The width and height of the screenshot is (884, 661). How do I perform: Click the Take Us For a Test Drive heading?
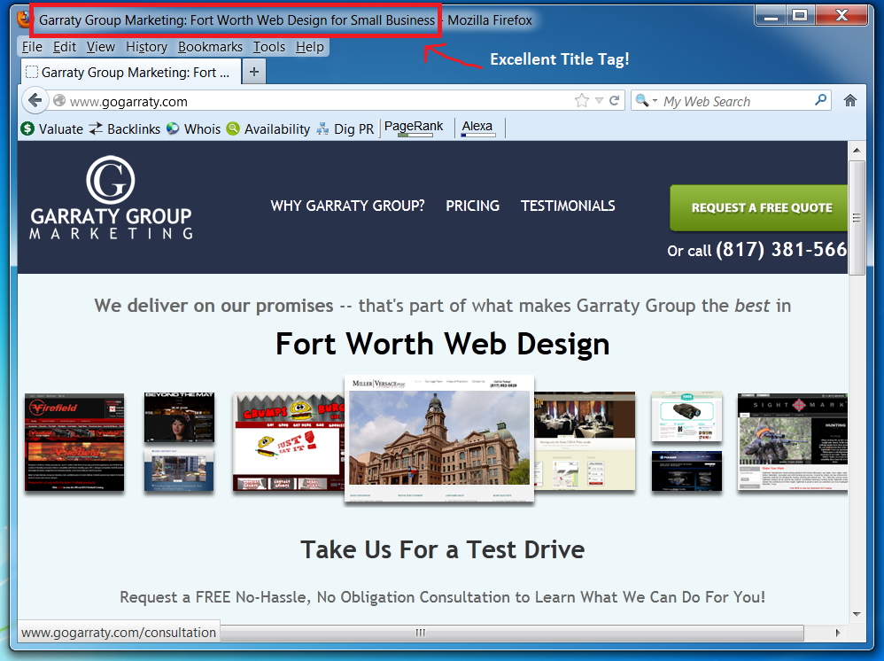[x=443, y=550]
